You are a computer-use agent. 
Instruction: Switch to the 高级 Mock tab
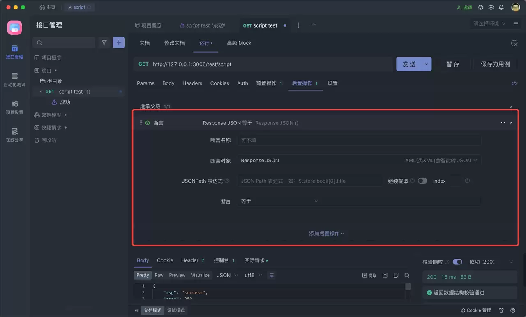tap(239, 43)
